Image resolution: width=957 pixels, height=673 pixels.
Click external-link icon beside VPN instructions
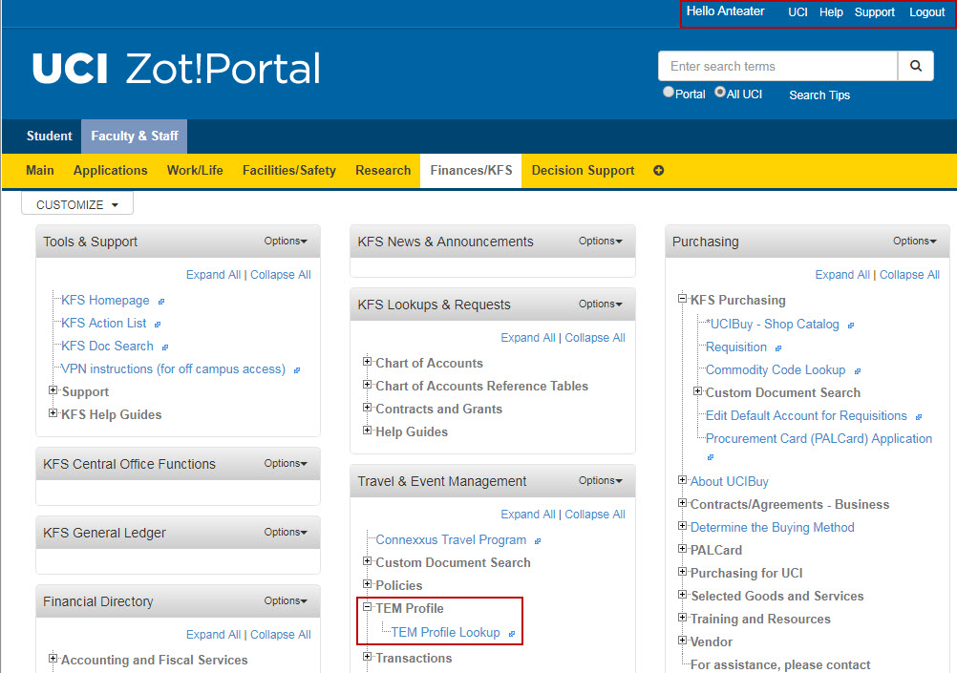tap(297, 370)
